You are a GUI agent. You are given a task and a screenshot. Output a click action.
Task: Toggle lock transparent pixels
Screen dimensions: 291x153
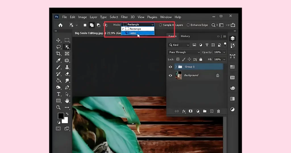pos(178,59)
